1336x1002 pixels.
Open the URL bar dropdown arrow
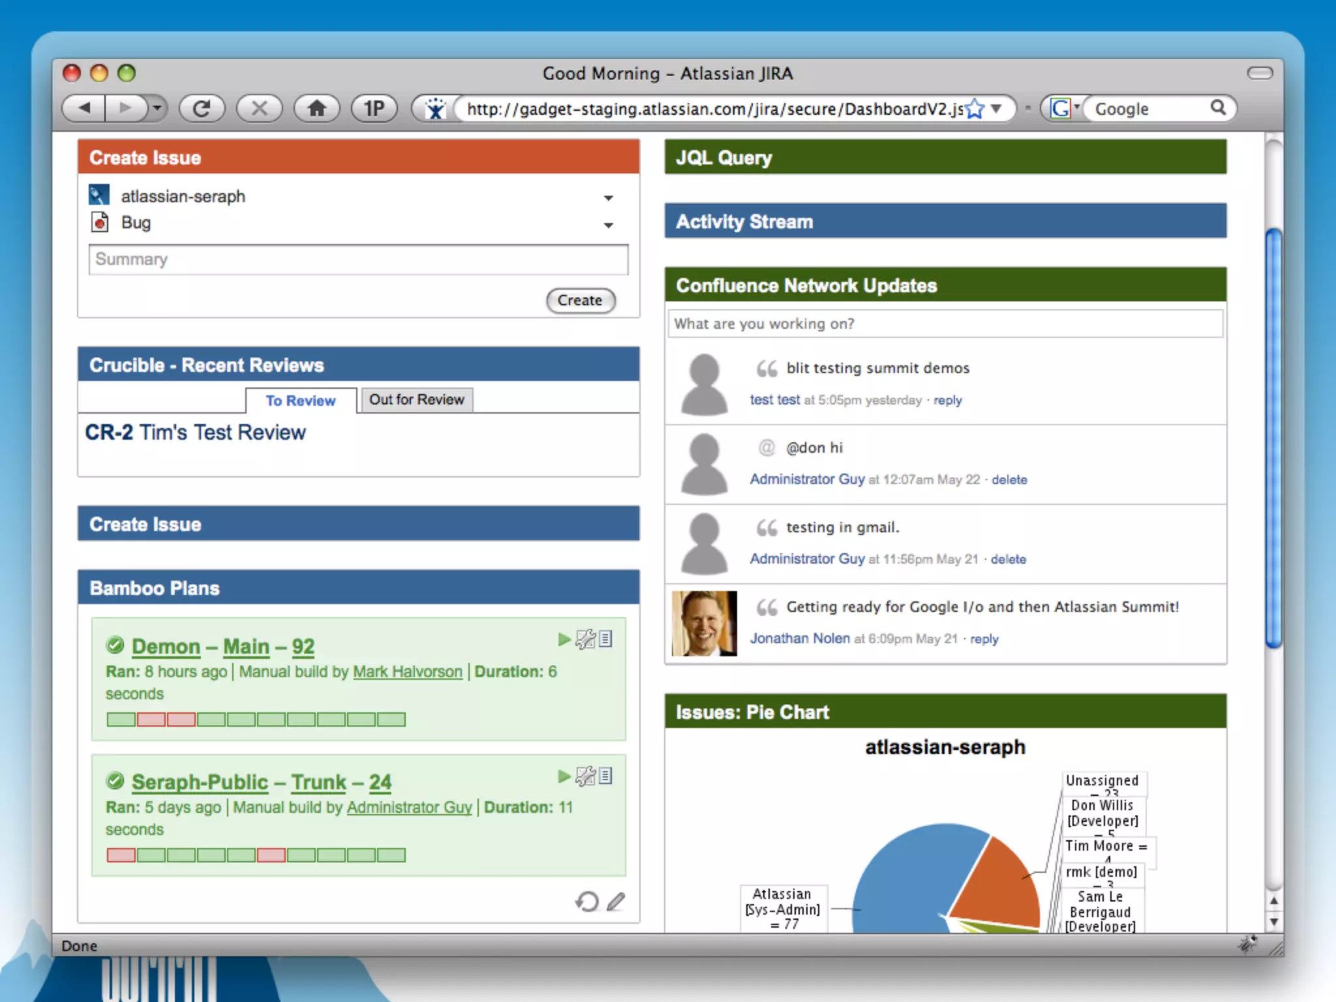click(x=996, y=108)
